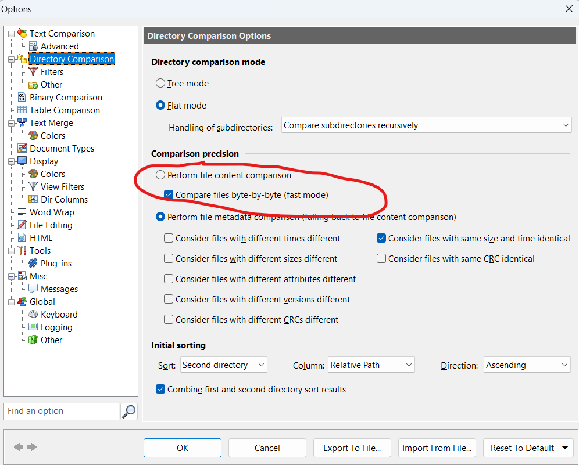Click the Table Comparison grid icon
Image resolution: width=579 pixels, height=465 pixels.
pyautogui.click(x=22, y=110)
